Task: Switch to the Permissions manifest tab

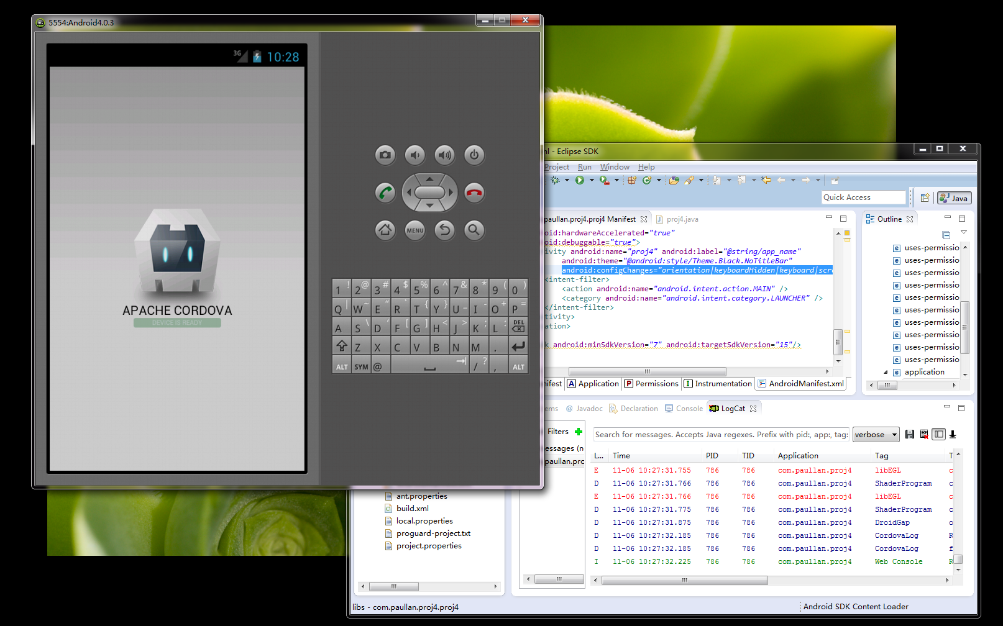Action: [651, 384]
